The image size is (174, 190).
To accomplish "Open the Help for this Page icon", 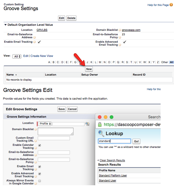I will click(171, 5).
